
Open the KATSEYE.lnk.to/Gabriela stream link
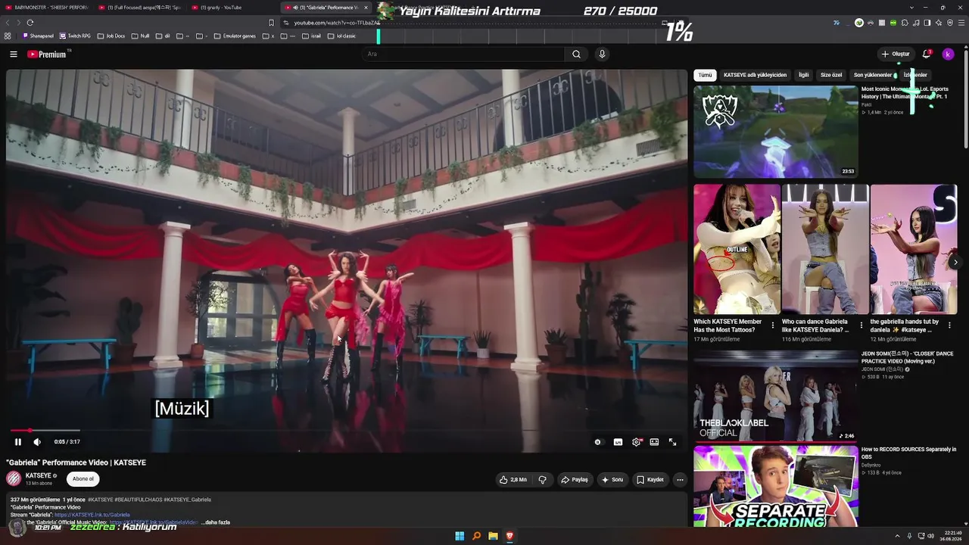point(92,515)
